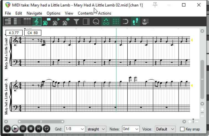Click the horizontal scrollbar thumb

(x=41, y=122)
